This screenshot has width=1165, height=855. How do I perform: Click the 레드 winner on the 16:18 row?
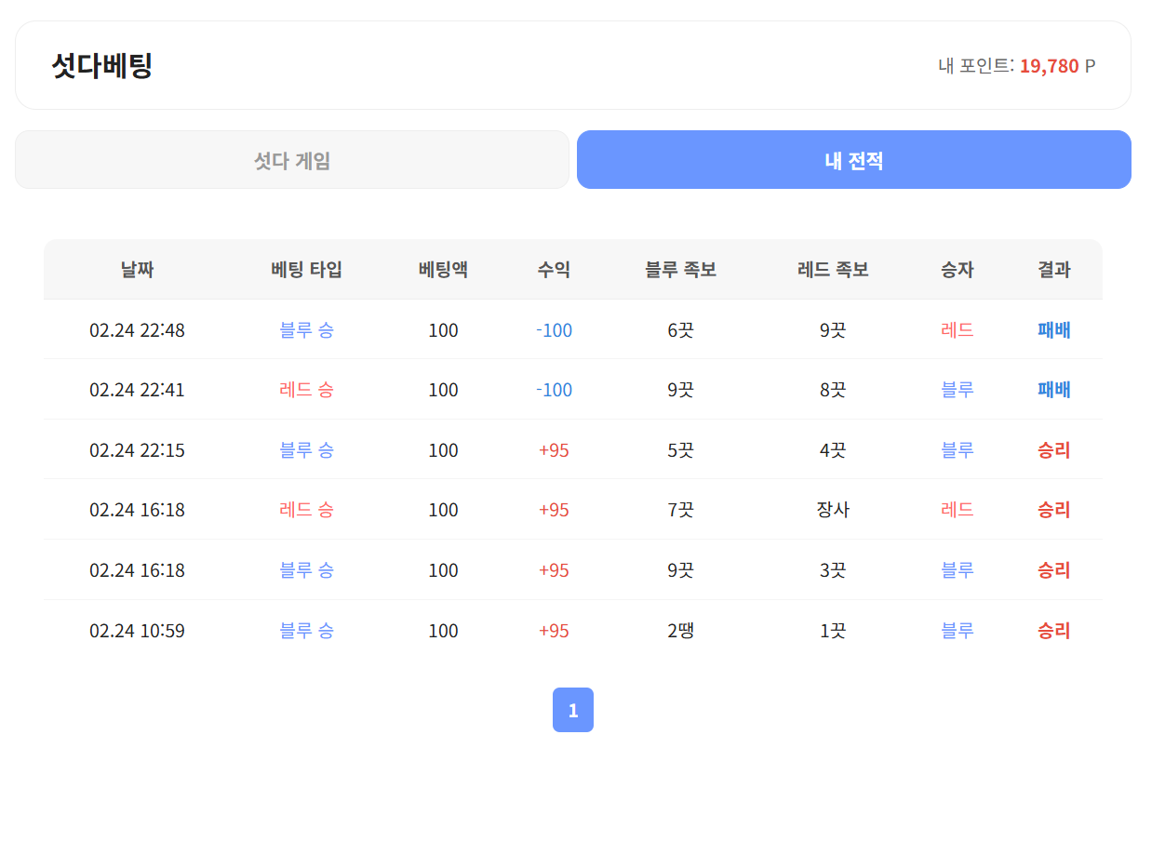point(957,510)
